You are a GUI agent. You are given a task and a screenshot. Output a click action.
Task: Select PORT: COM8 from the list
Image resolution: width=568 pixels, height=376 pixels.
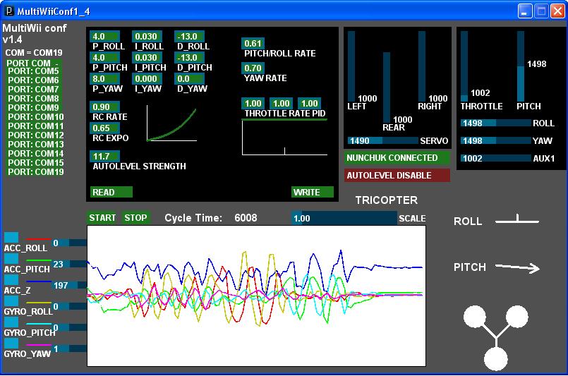coord(33,99)
